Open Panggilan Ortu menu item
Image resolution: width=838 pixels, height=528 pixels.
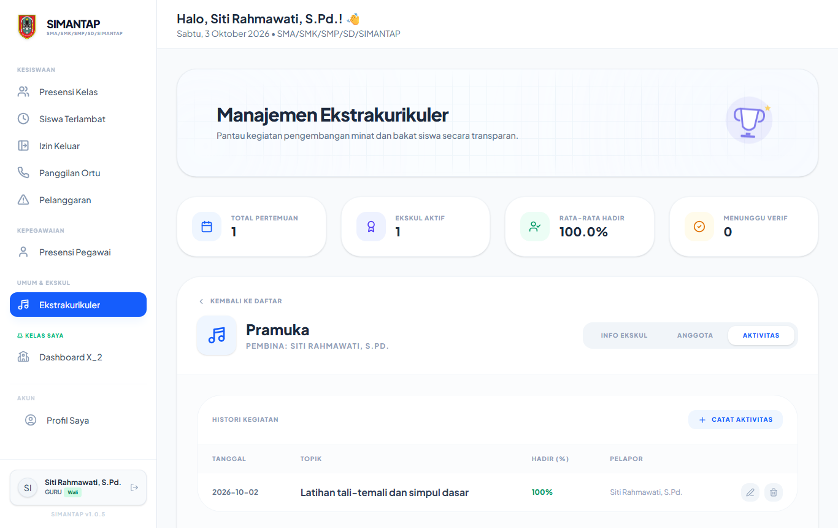[78, 173]
